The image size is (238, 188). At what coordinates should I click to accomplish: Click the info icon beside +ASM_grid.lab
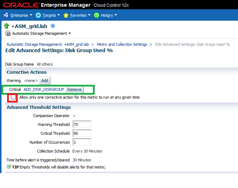[53, 26]
